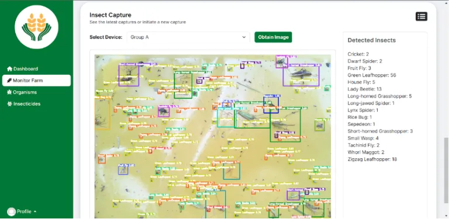Click the 'Whorl Maggot: 2' entry

click(365, 152)
